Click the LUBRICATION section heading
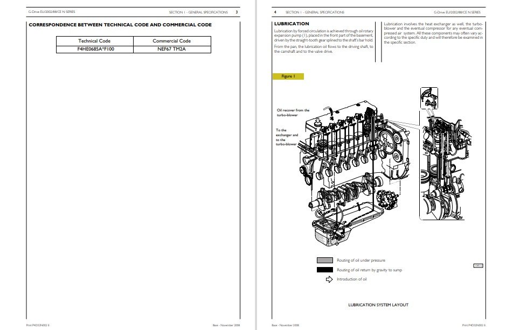Image resolution: width=513 pixels, height=330 pixels. (292, 24)
